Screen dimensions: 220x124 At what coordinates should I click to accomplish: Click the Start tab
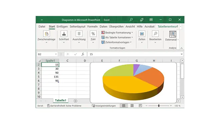(52, 26)
